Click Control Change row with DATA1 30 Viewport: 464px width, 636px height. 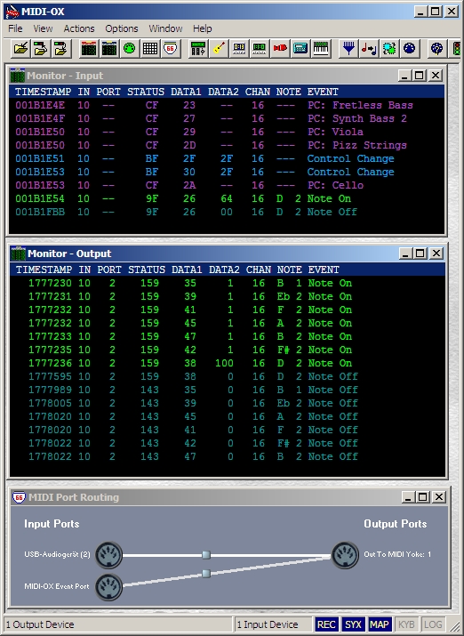click(227, 172)
